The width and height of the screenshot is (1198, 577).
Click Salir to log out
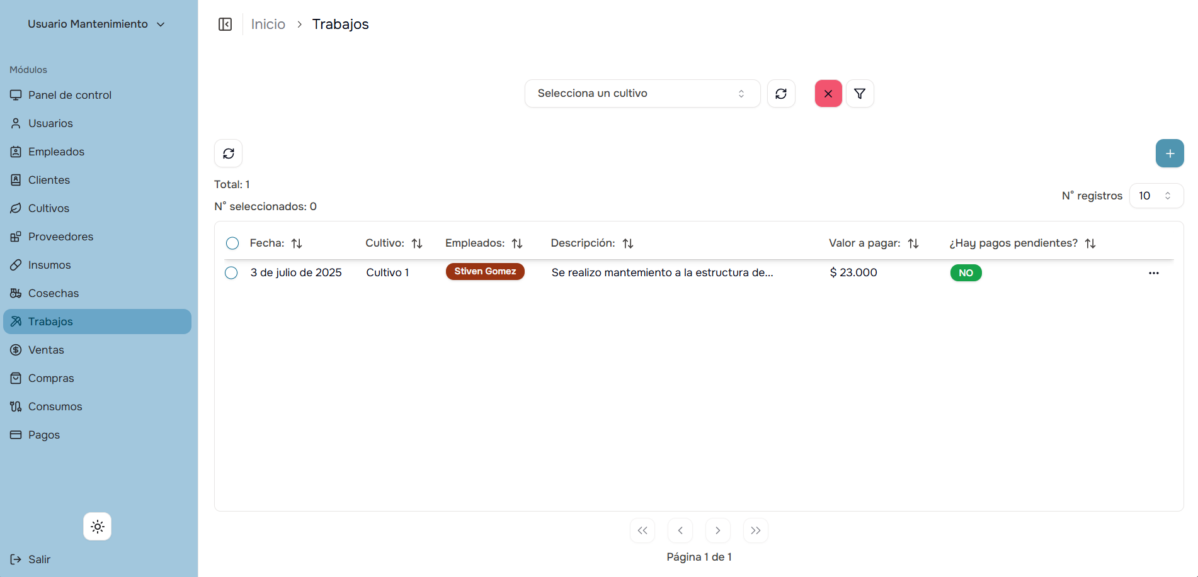coord(39,559)
